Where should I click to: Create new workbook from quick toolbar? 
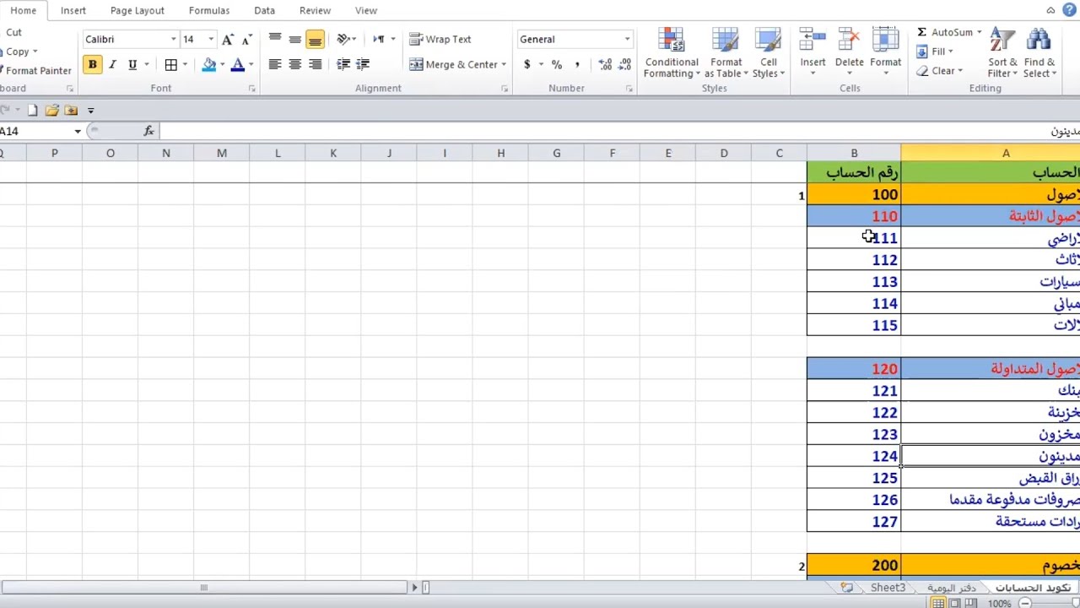tap(32, 110)
